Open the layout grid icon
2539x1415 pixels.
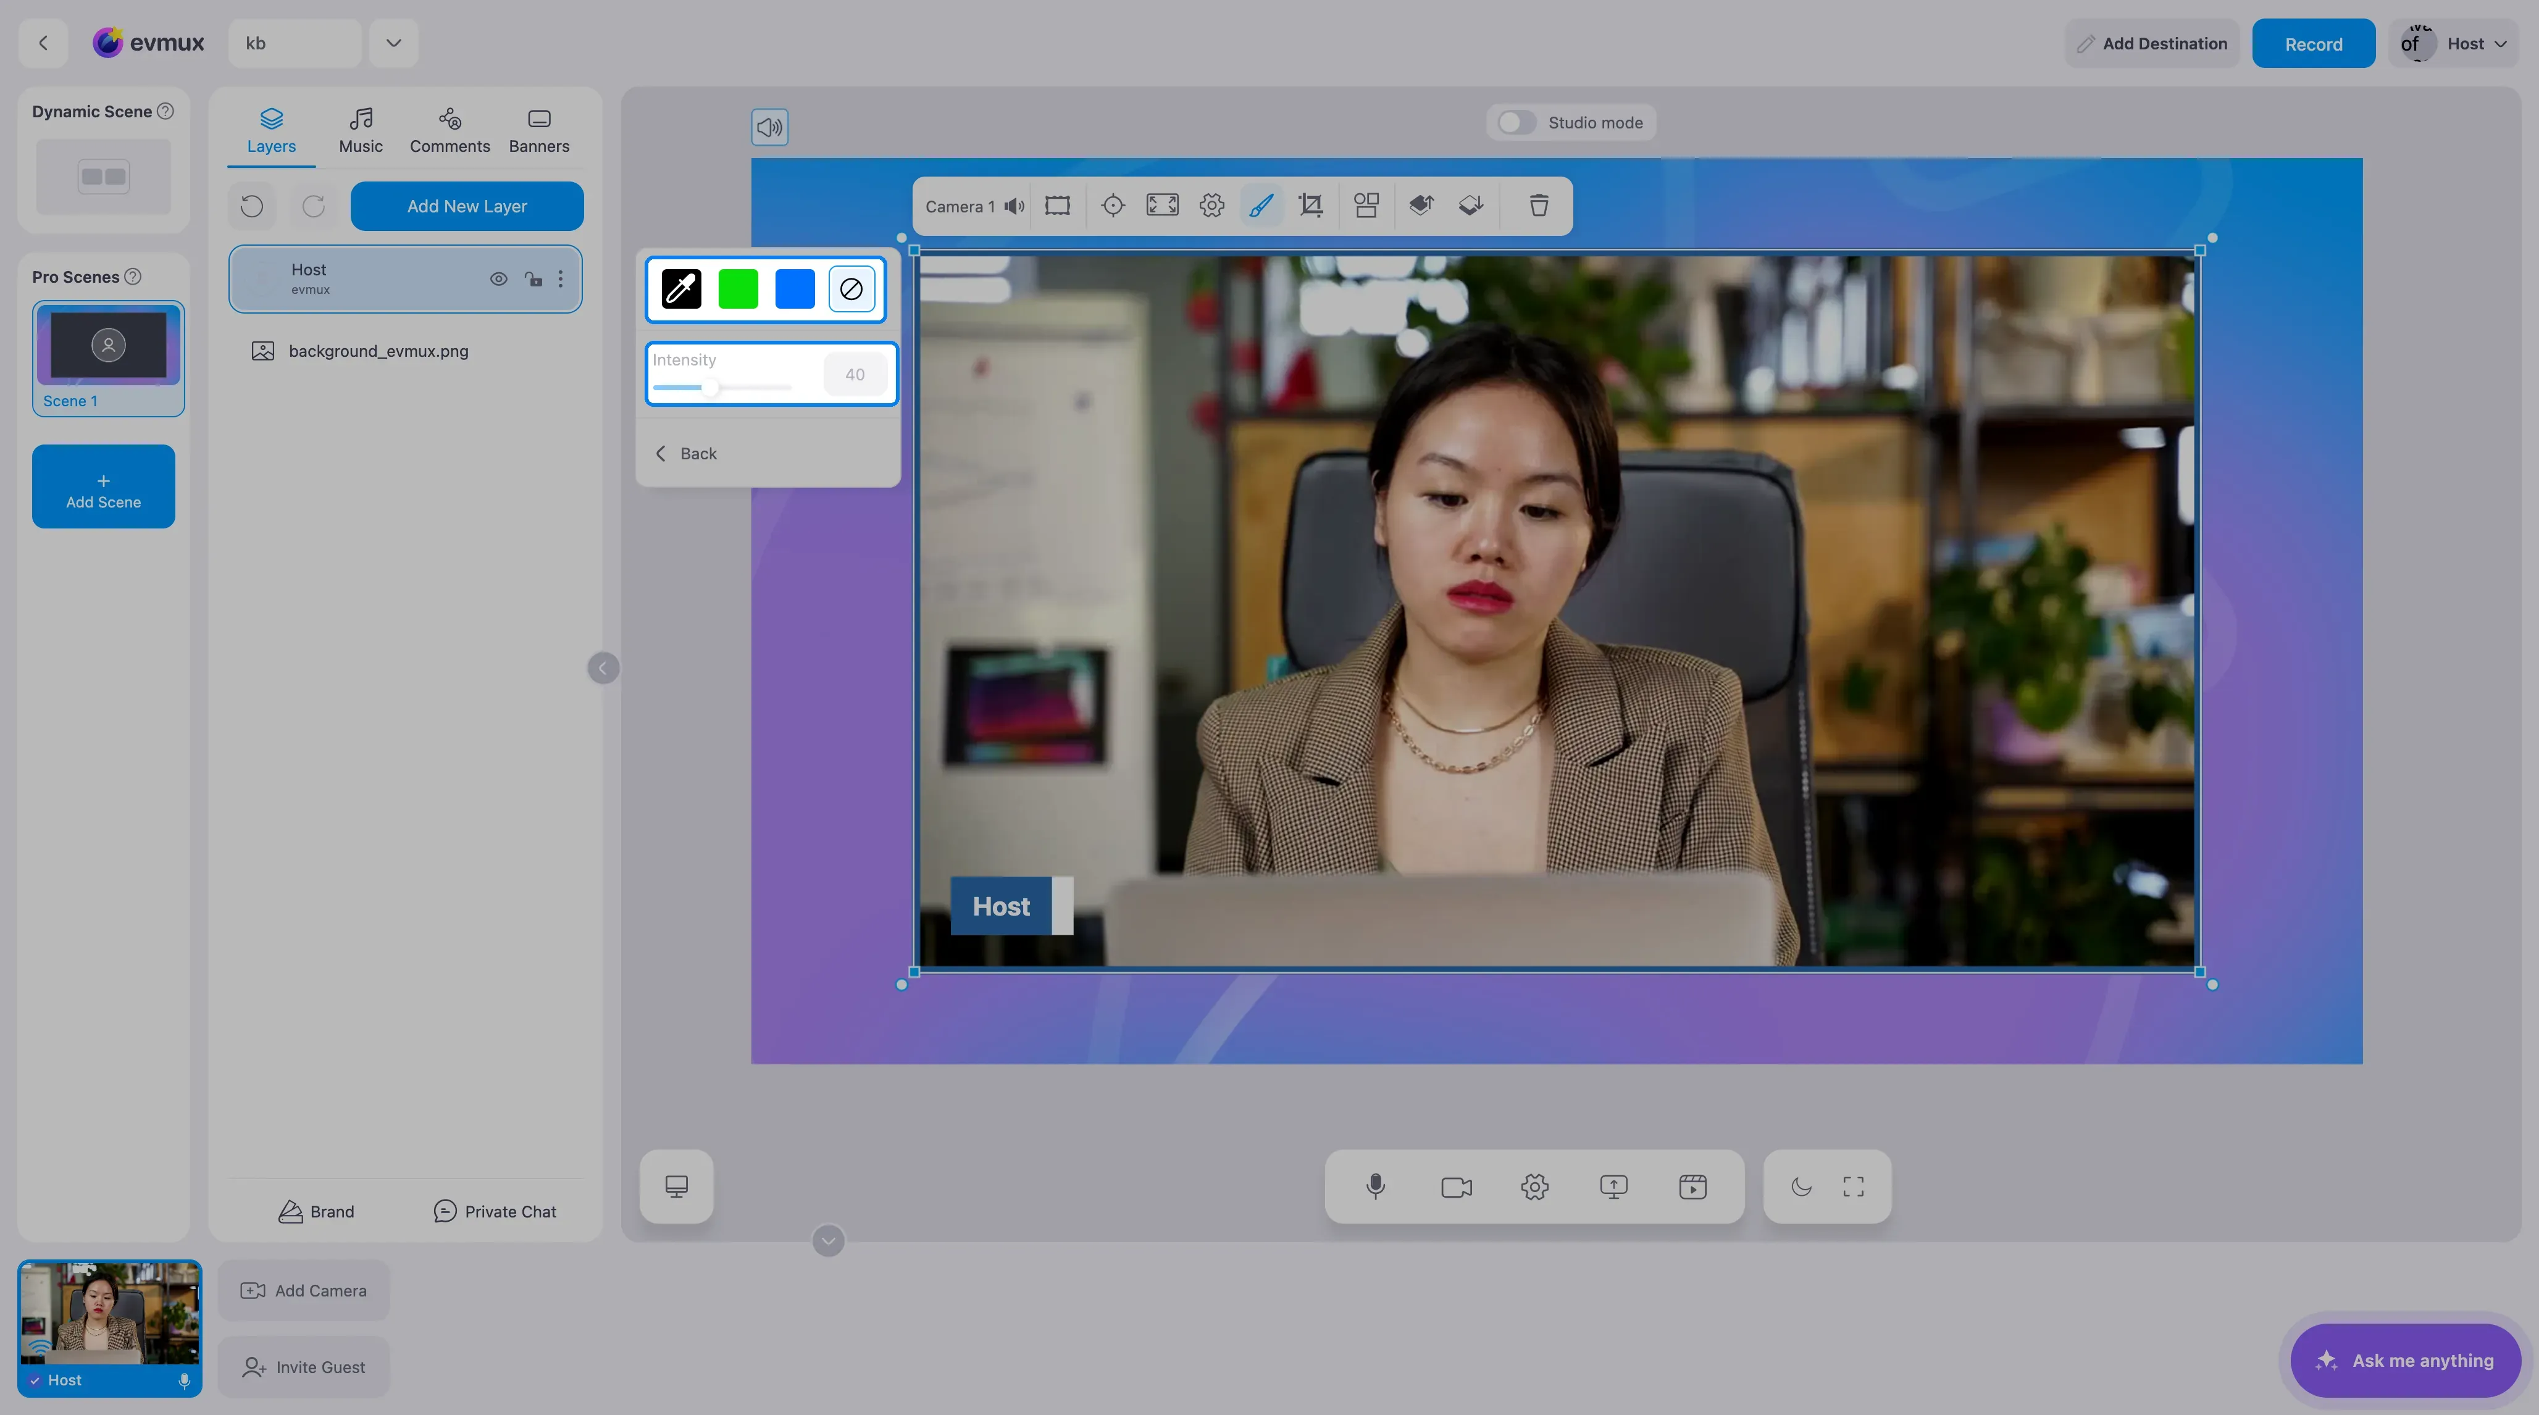tap(1366, 206)
